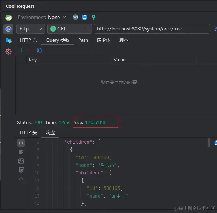Click Time value 42ms

tap(64, 122)
